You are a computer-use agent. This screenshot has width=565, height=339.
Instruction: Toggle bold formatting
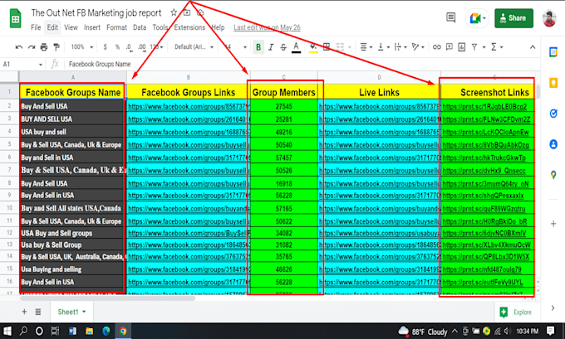[x=258, y=47]
